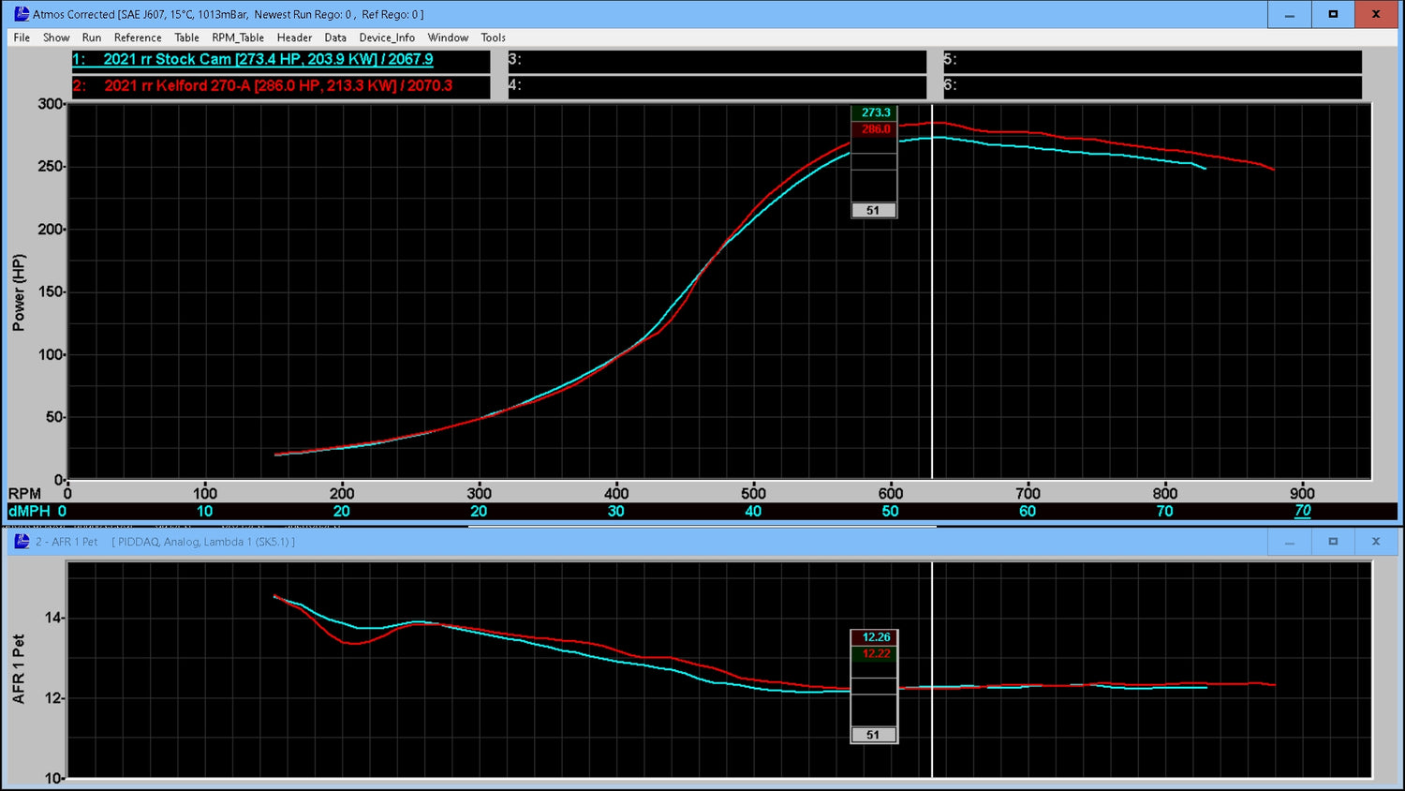Open the Device_Info menu

pos(386,37)
